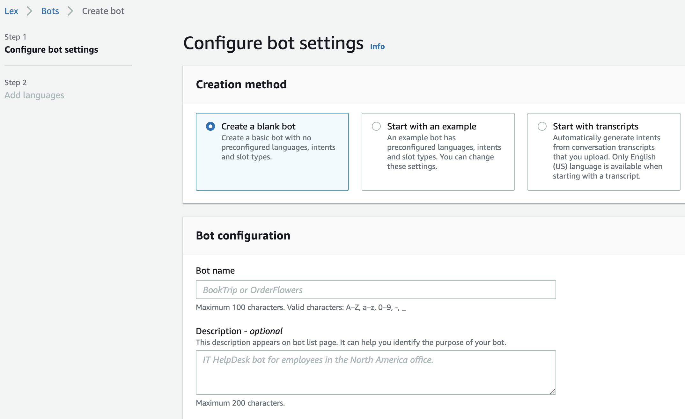This screenshot has height=419, width=685.
Task: Pick the Start with transcripts radio option
Action: (x=542, y=126)
